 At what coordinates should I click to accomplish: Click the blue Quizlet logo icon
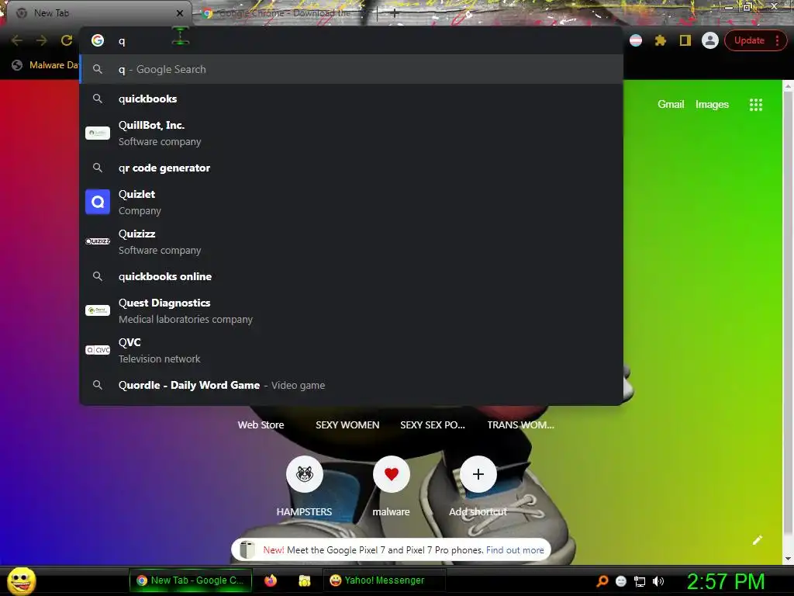coord(98,202)
